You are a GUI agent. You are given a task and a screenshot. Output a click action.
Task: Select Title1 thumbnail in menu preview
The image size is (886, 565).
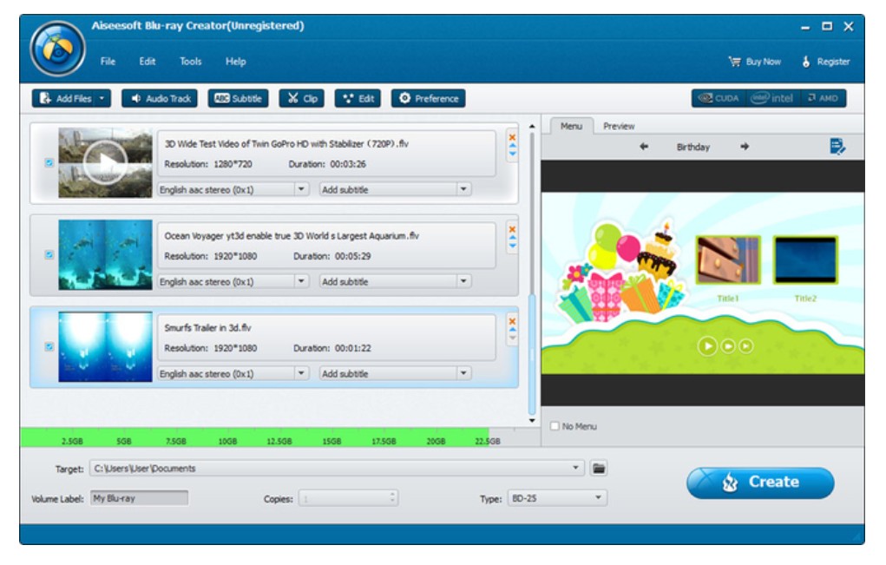(728, 260)
